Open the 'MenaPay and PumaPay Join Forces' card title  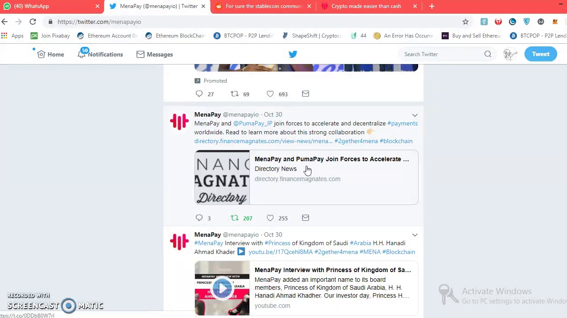[332, 159]
